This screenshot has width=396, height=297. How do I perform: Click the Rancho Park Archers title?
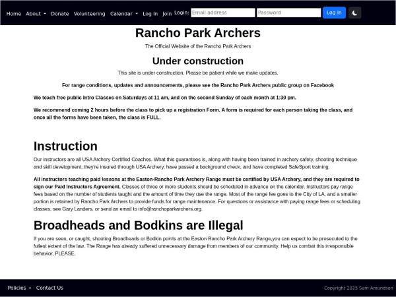click(x=198, y=33)
